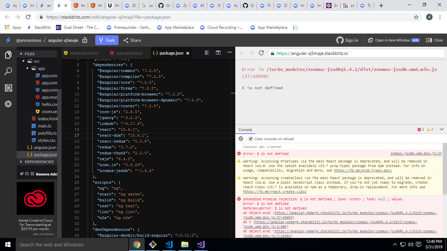The height and width of the screenshot is (251, 447).
Task: Open Visual Studio Code from taskbar
Action: click(169, 244)
